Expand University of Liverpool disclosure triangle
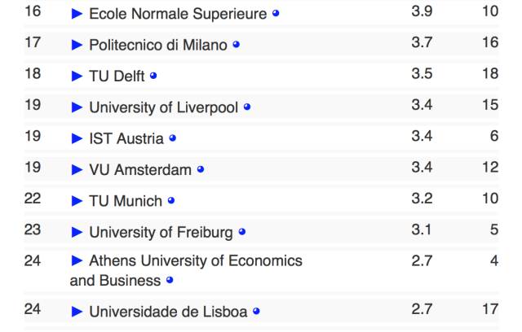The image size is (522, 332). [77, 107]
